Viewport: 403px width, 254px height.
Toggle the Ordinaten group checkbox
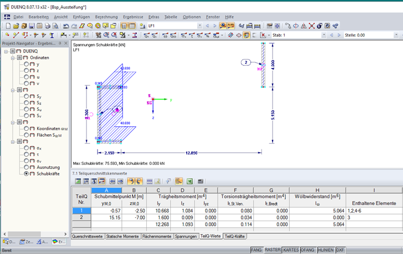[x=19, y=58]
